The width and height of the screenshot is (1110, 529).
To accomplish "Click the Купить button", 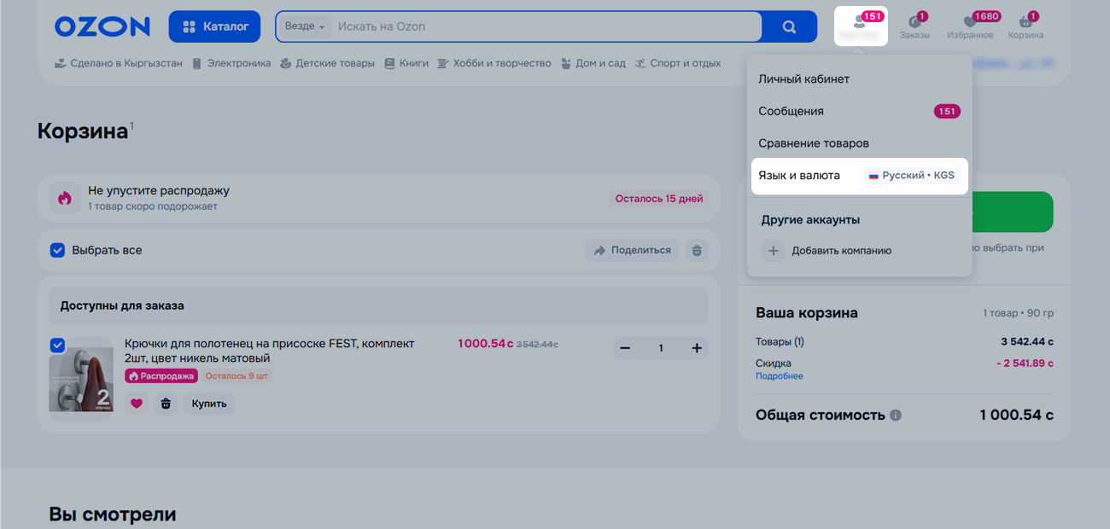I will point(209,404).
